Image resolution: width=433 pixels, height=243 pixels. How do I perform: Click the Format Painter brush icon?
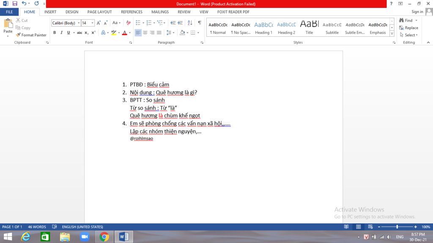click(18, 35)
